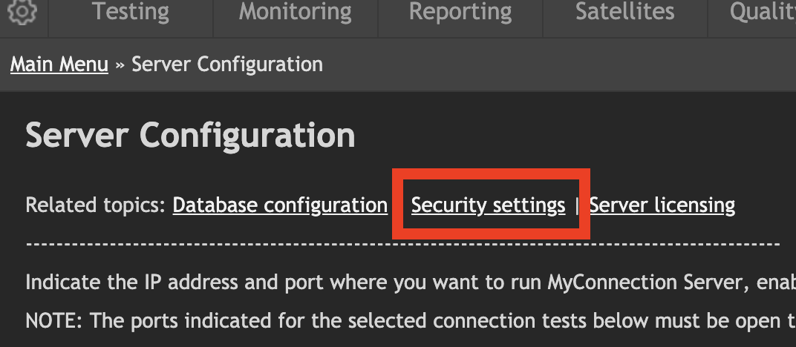The image size is (796, 347).
Task: Open the settings gear icon
Action: tap(22, 12)
